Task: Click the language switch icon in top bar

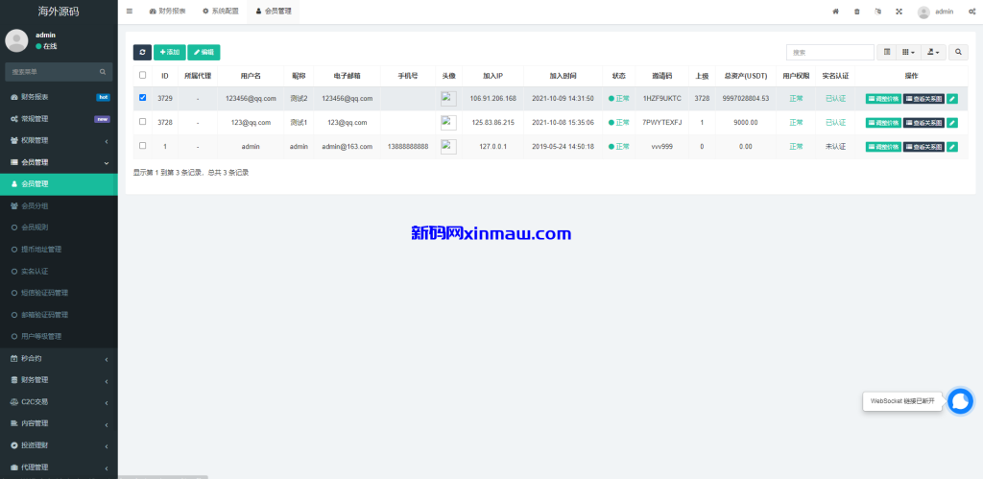Action: [877, 12]
